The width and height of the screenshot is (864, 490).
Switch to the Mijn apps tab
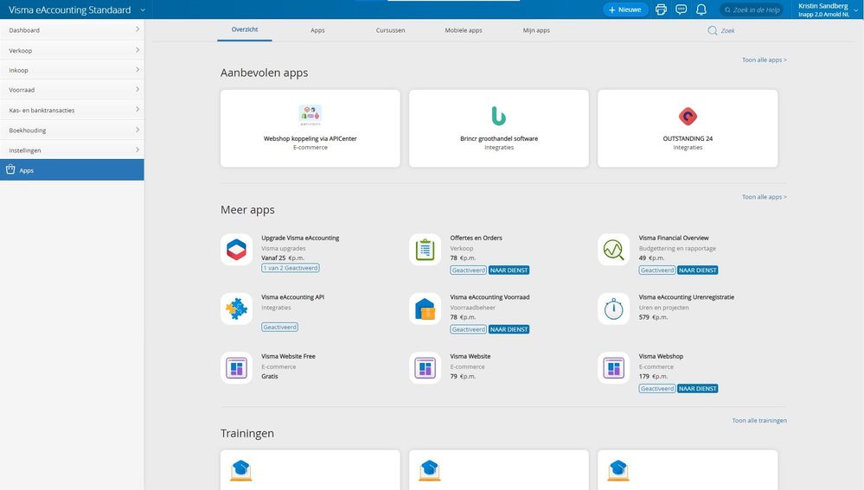tap(536, 30)
